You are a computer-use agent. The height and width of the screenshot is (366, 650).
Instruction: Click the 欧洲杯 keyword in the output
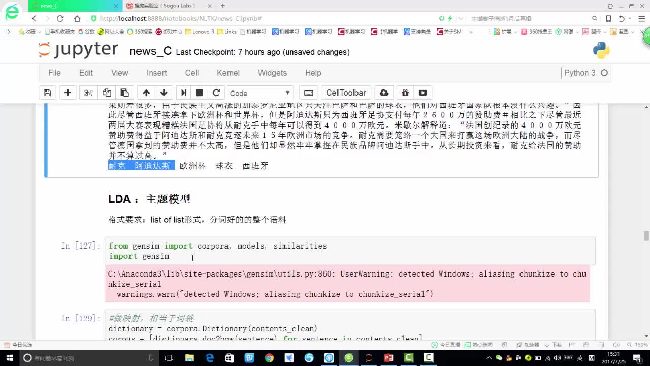click(192, 166)
